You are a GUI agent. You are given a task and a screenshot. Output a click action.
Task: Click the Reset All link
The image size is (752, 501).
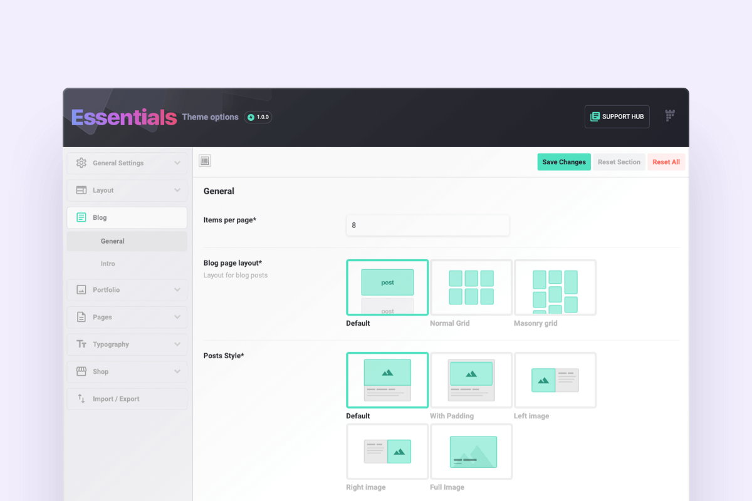(666, 162)
